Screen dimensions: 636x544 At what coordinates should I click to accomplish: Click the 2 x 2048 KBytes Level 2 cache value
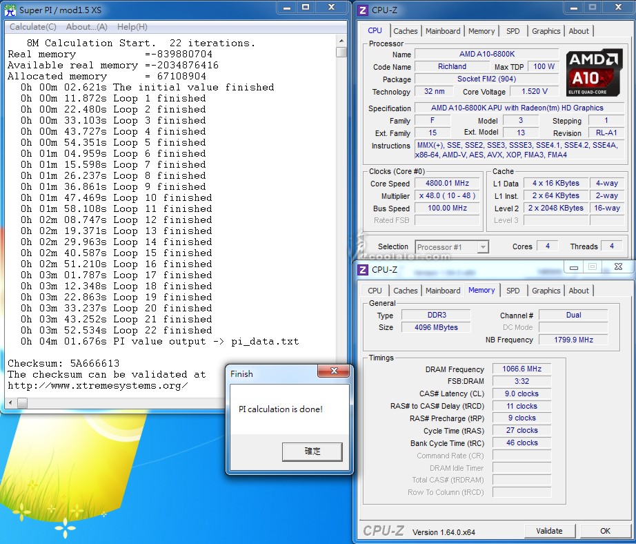pos(556,208)
